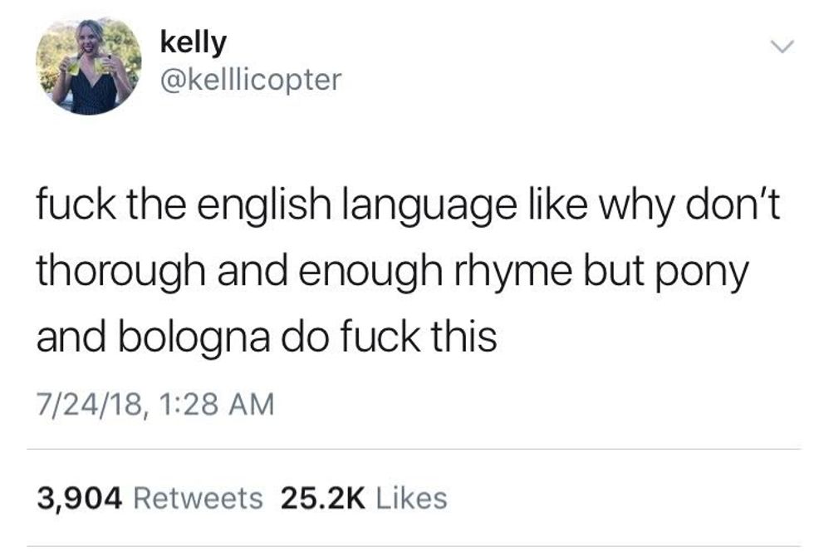Viewport: 814px width, 552px height.
Task: View the 3,904 Retweets list
Action: point(150,498)
